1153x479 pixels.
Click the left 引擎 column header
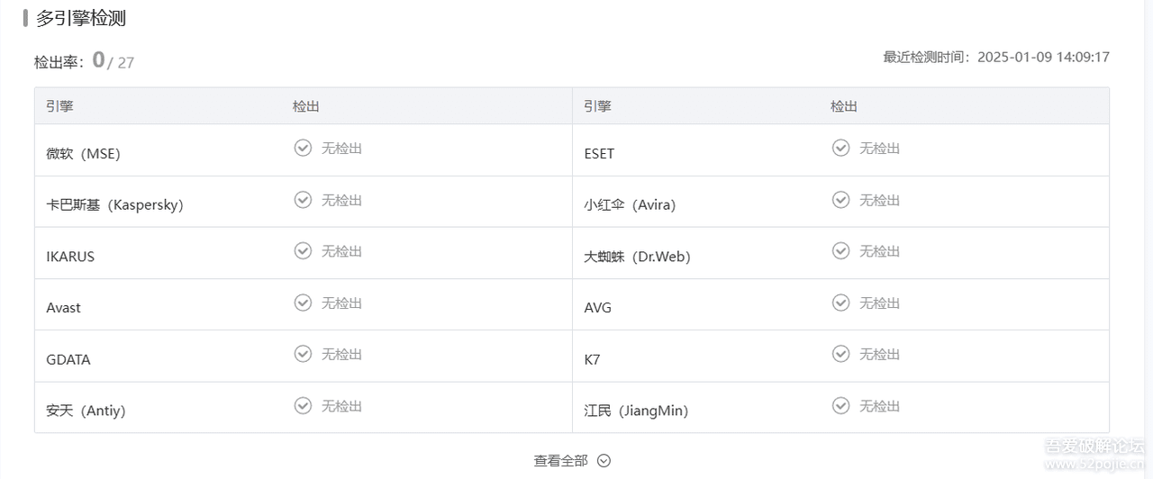(x=59, y=106)
